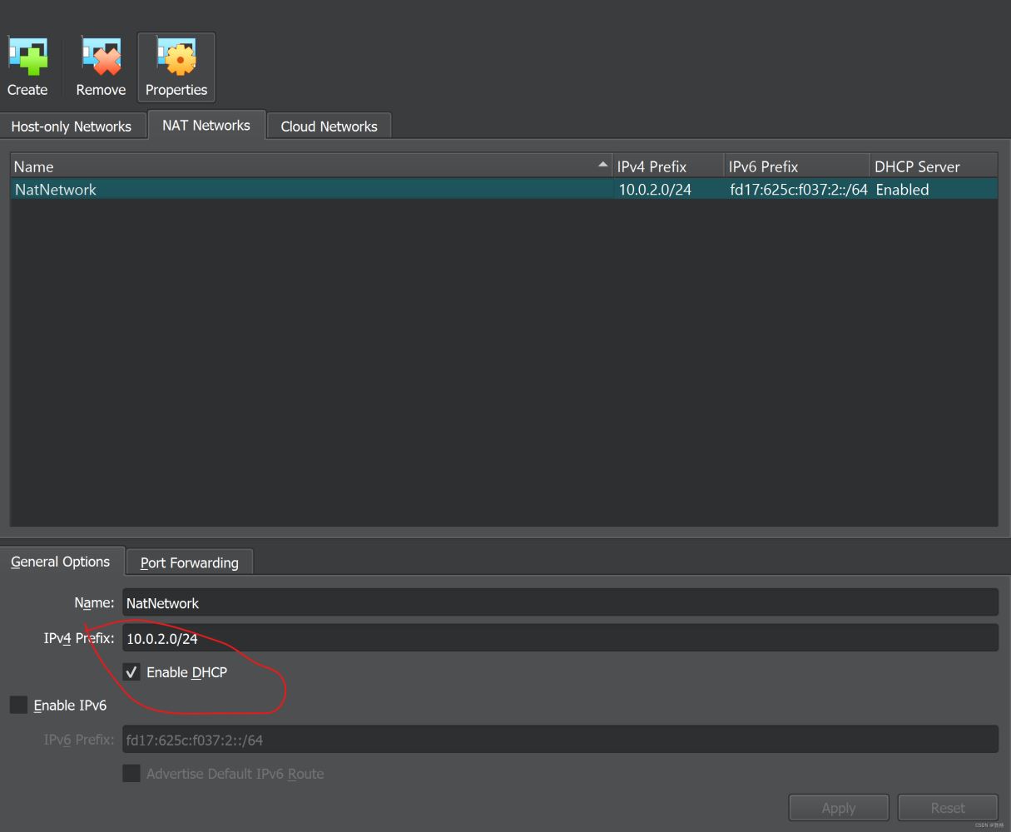Edit the IPv4 Prefix field
This screenshot has width=1011, height=832.
pyautogui.click(x=559, y=639)
